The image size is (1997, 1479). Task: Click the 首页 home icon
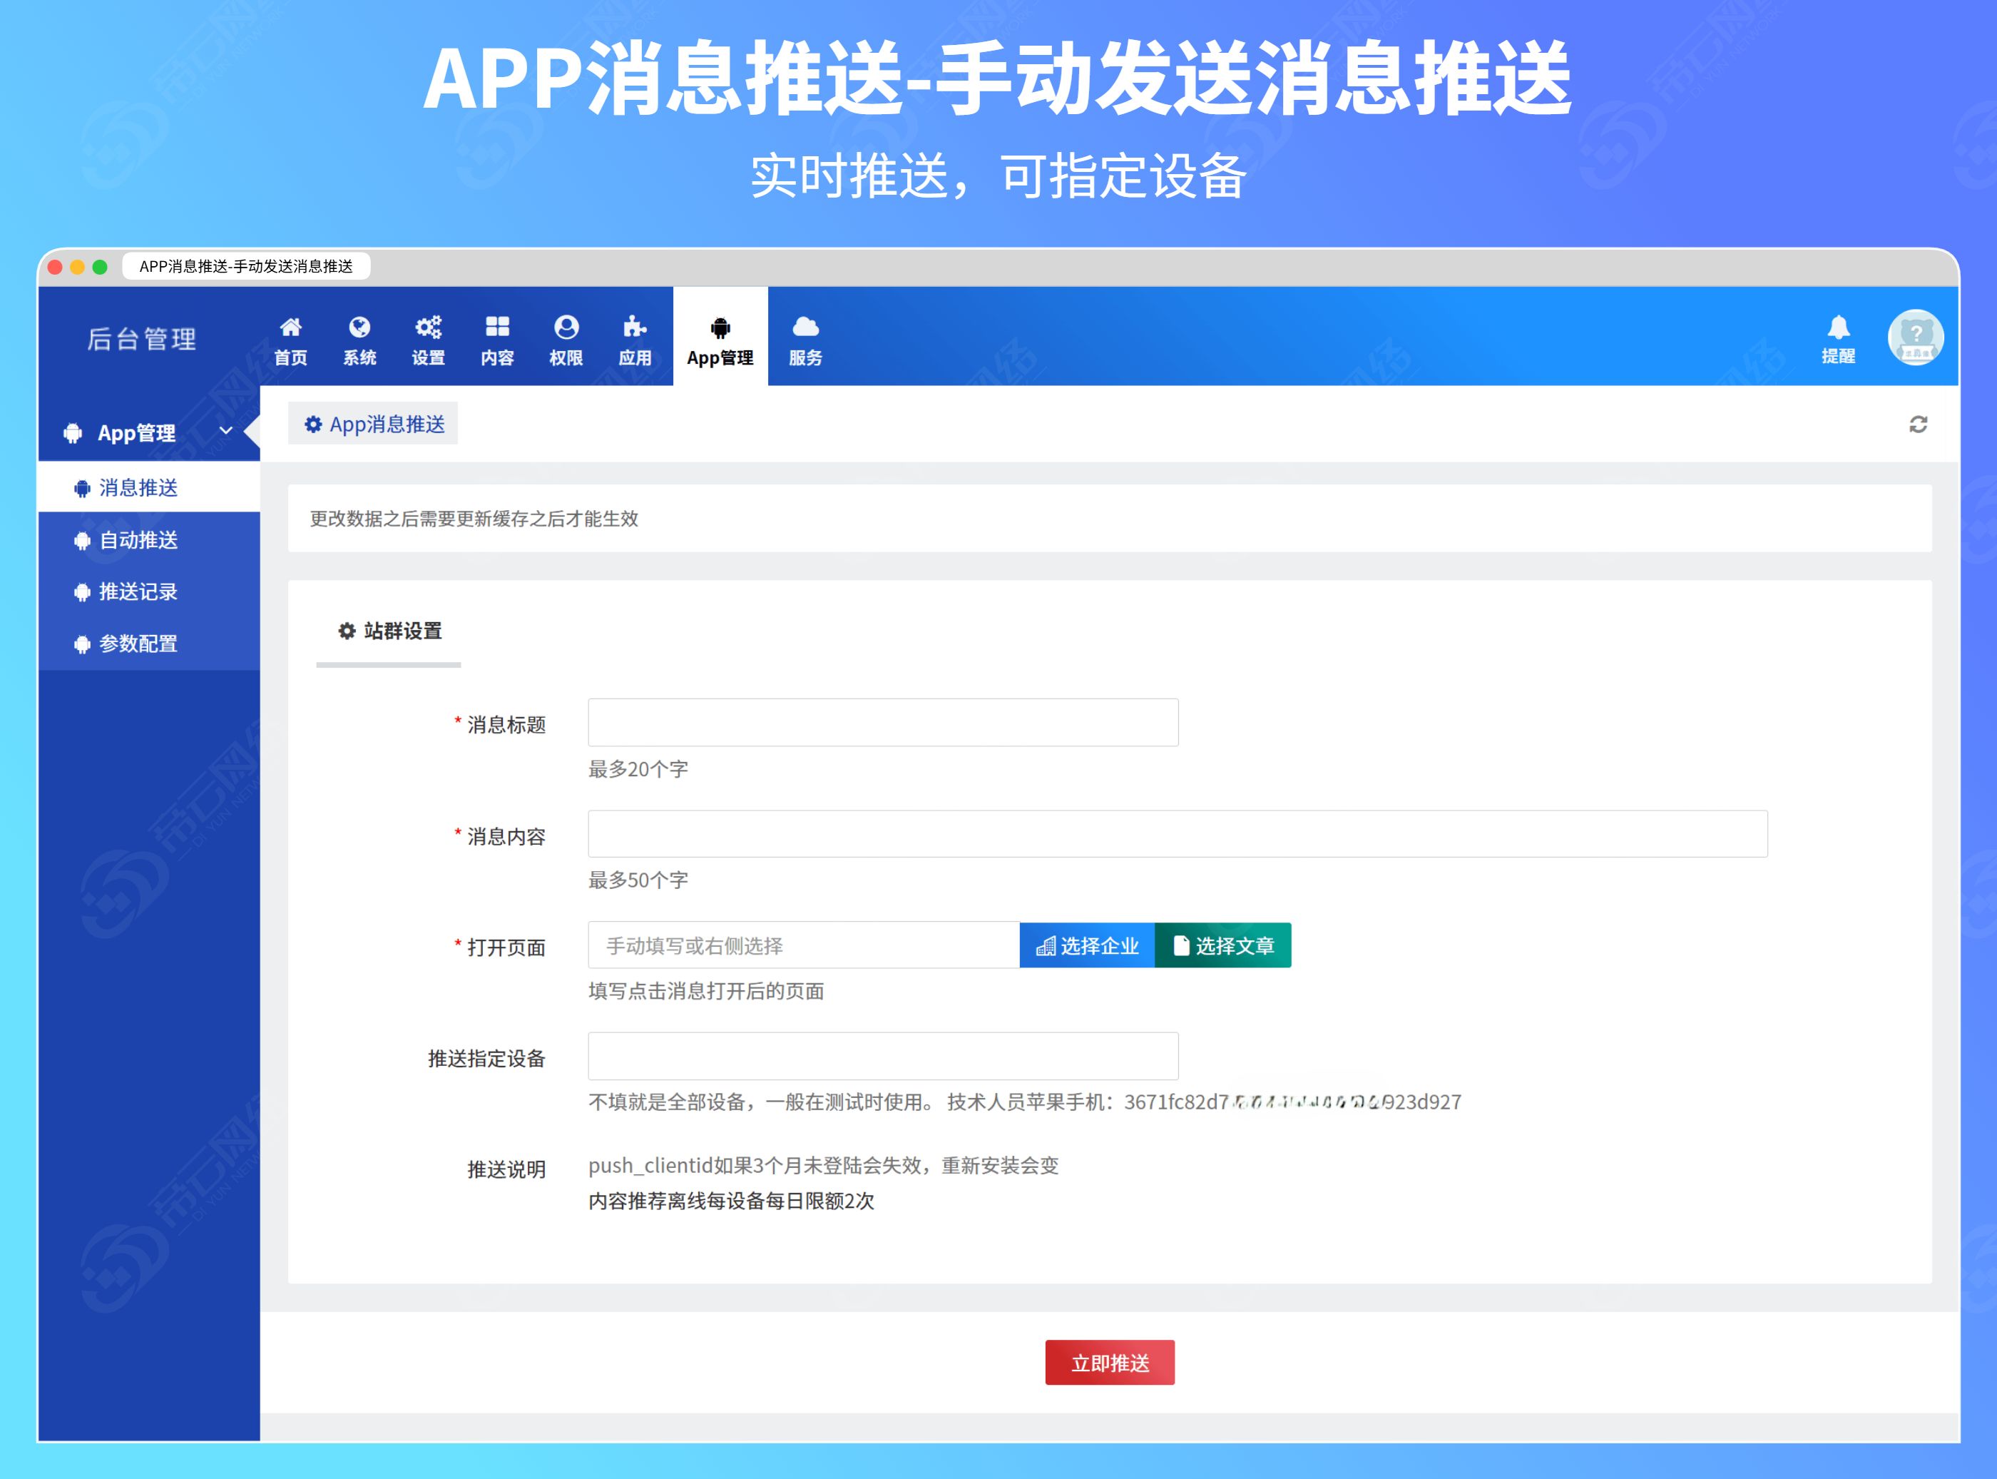tap(290, 327)
